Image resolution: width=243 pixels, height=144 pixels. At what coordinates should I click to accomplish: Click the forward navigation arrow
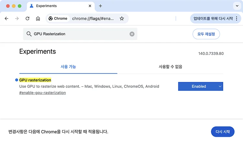(17, 19)
